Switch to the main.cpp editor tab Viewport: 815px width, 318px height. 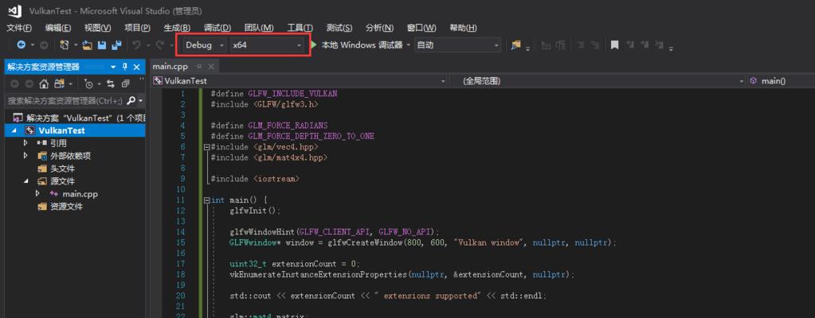pos(170,67)
